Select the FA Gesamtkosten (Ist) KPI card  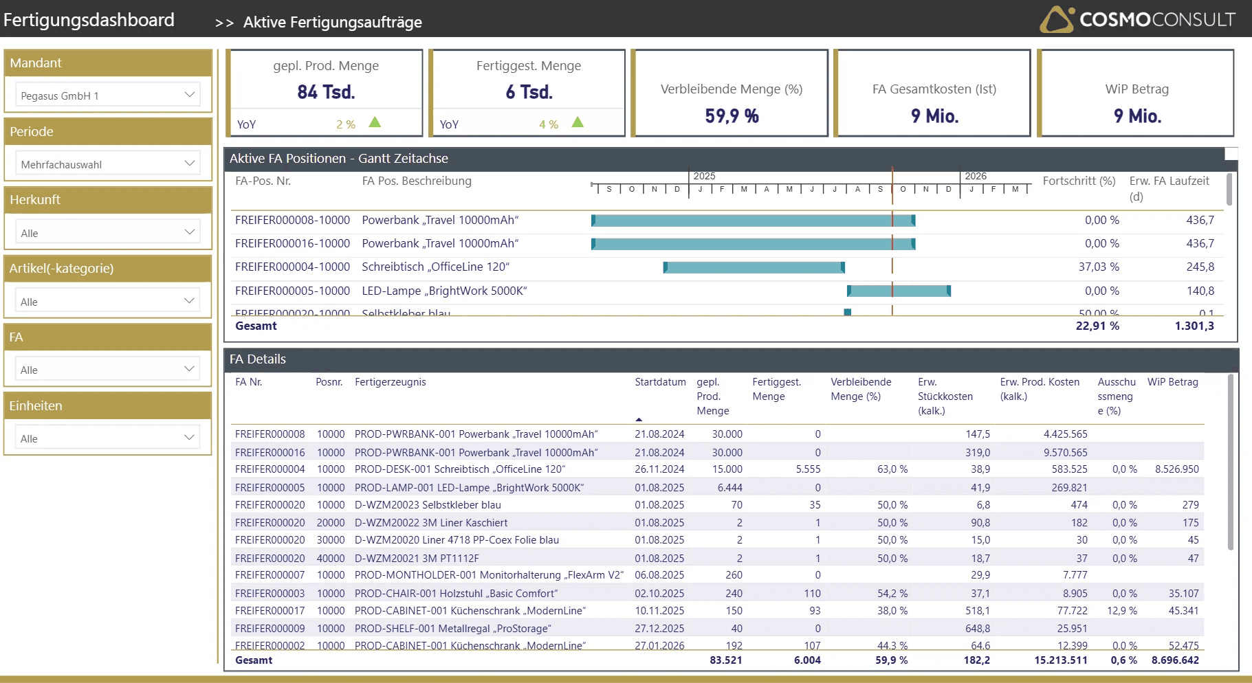click(x=934, y=93)
